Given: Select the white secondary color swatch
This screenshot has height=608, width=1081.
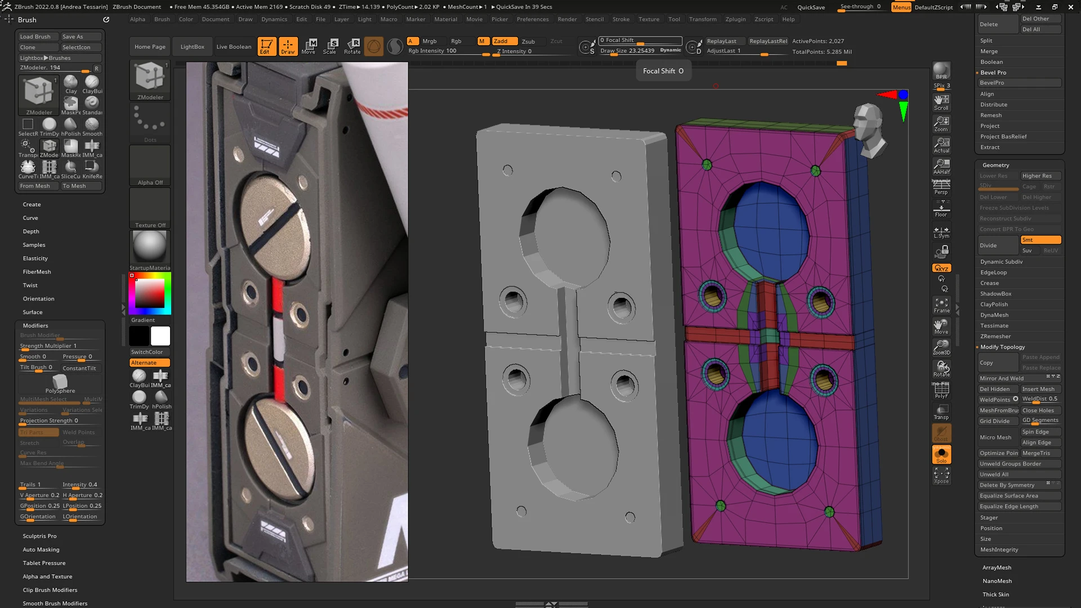Looking at the screenshot, I should [x=160, y=336].
